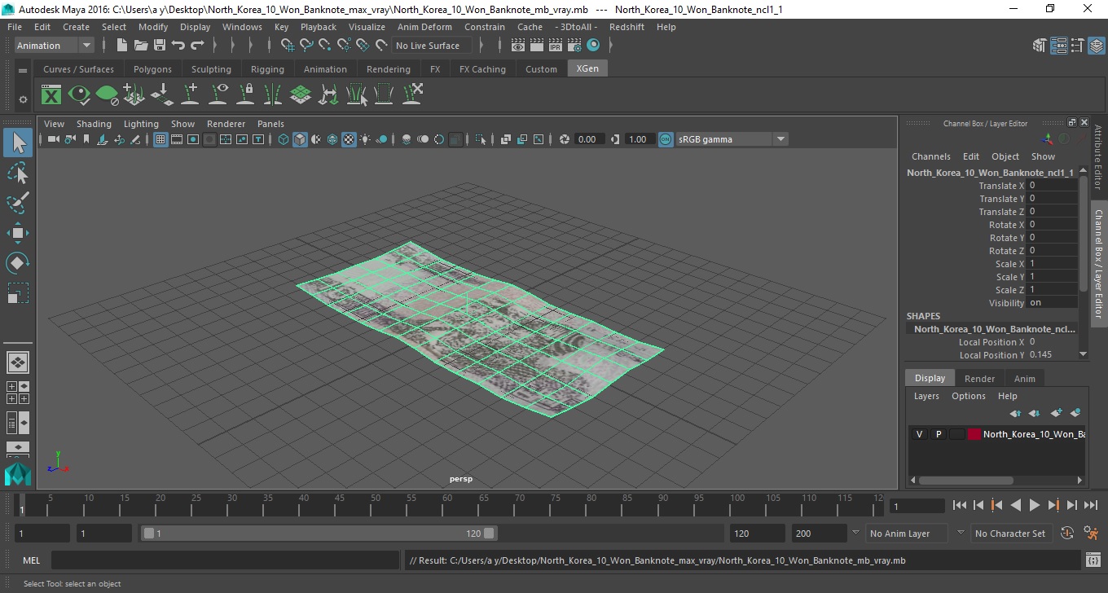Screen dimensions: 1108x593
Task: Enable snap to points icon
Action: coord(325,46)
